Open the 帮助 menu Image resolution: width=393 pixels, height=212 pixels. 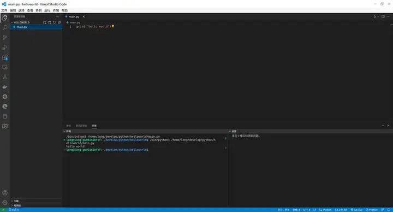64,10
